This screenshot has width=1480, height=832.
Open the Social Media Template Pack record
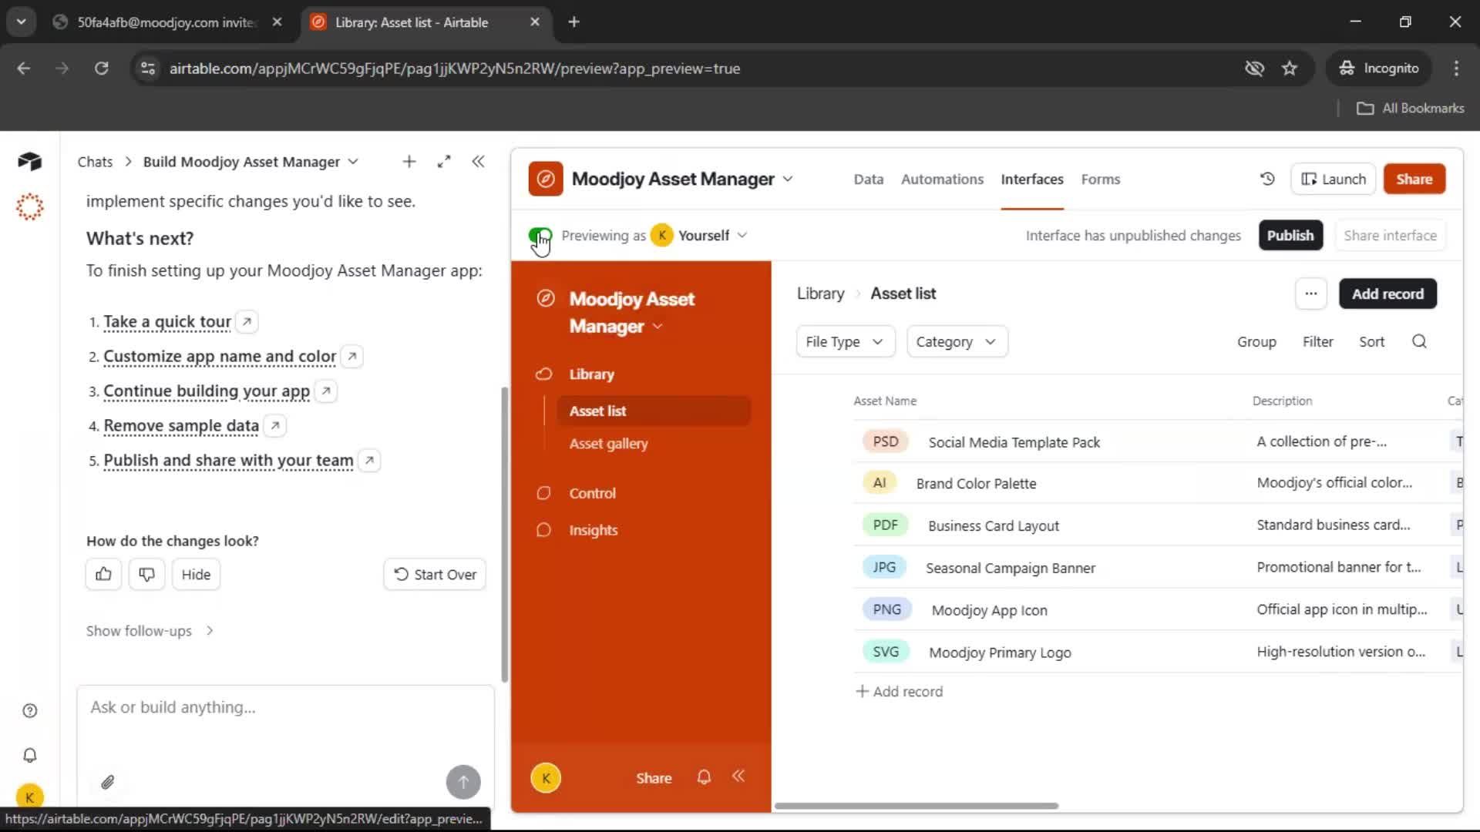1014,442
